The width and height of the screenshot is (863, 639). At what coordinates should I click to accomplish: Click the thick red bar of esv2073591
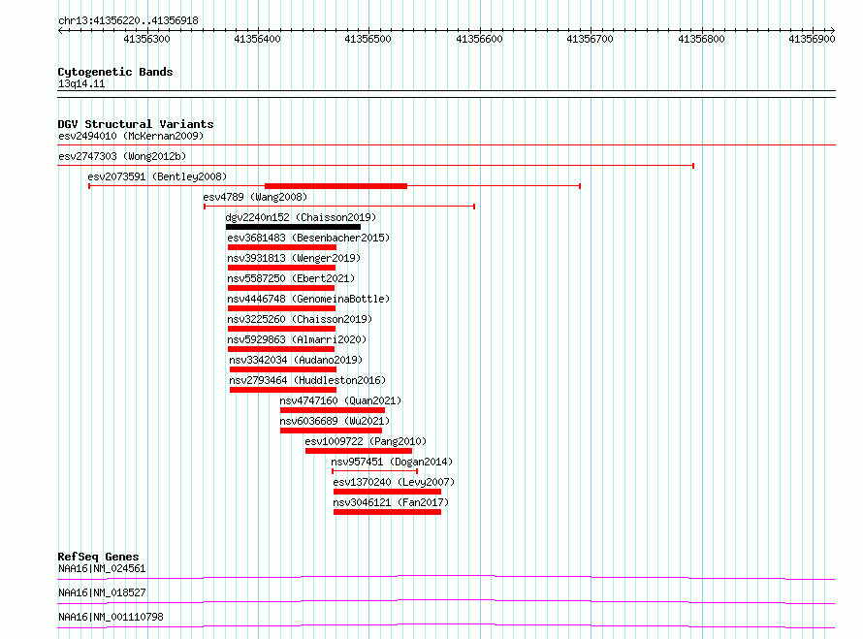336,186
